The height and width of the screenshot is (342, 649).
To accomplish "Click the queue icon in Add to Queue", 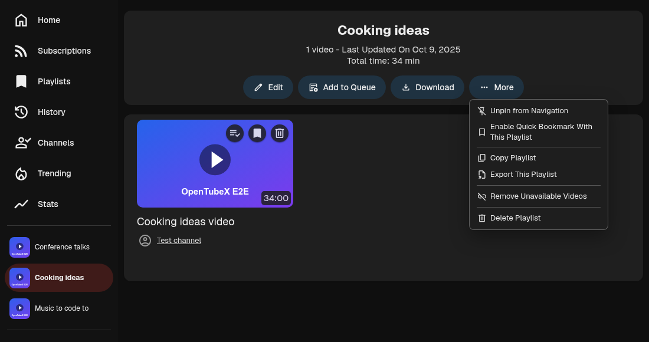I will (313, 87).
